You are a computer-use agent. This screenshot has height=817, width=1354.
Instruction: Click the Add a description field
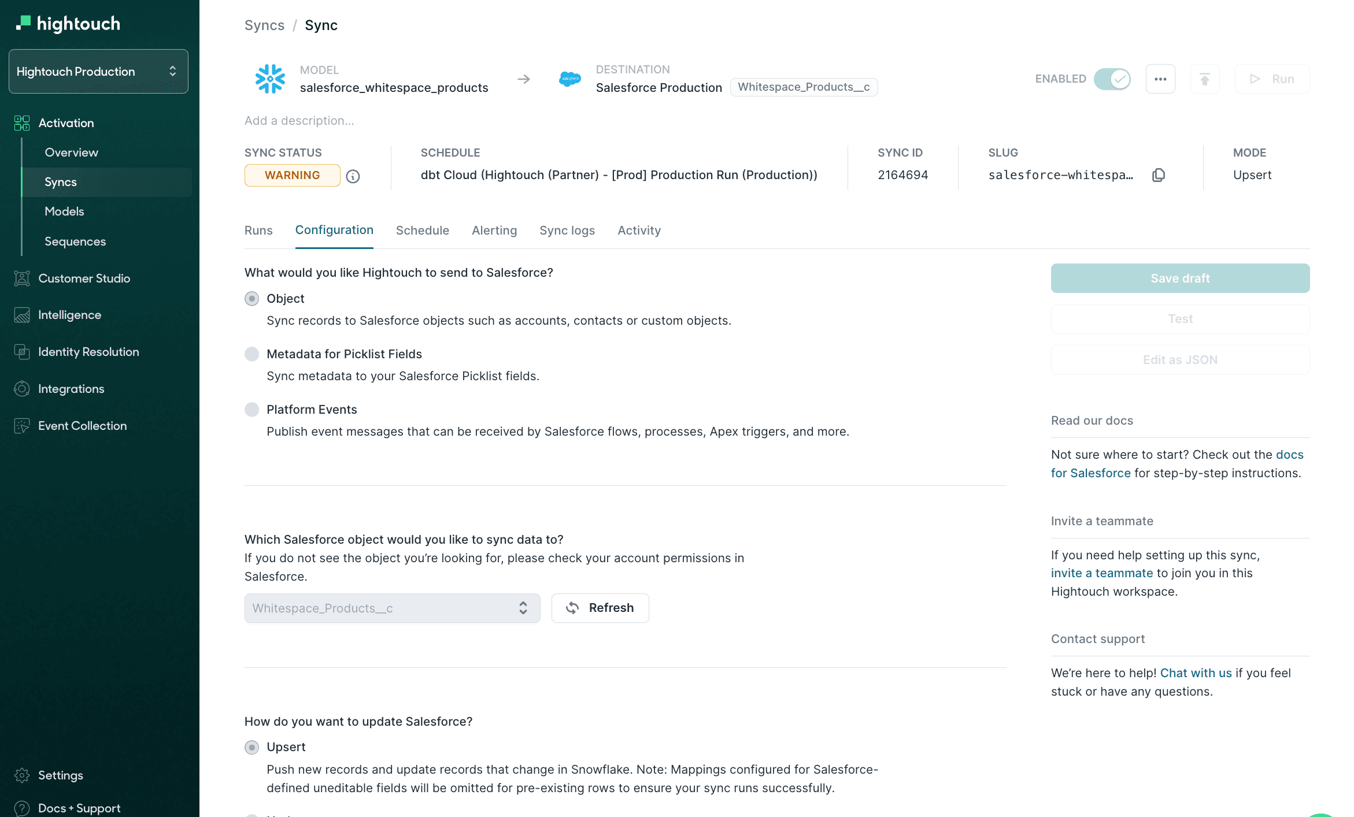pyautogui.click(x=299, y=120)
